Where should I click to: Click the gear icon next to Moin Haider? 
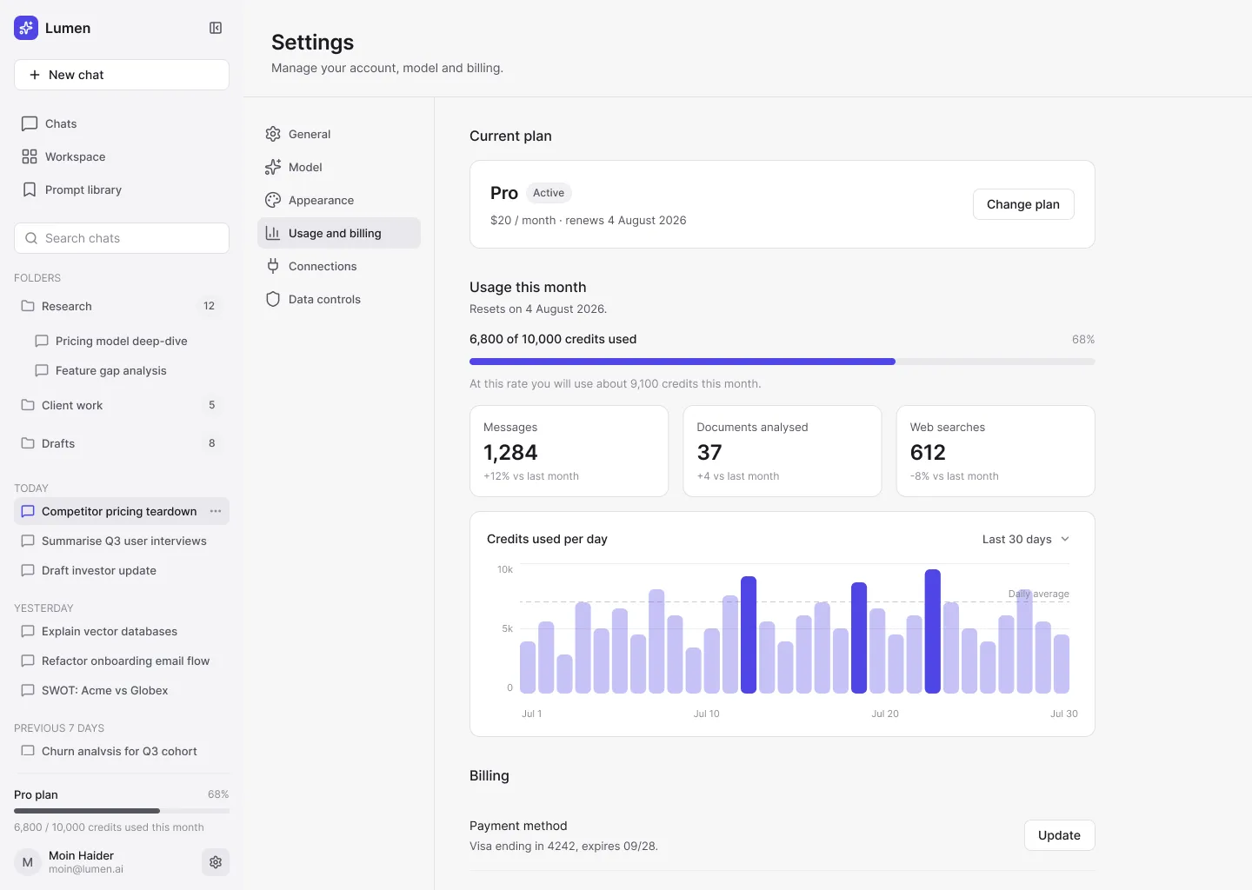tap(216, 862)
